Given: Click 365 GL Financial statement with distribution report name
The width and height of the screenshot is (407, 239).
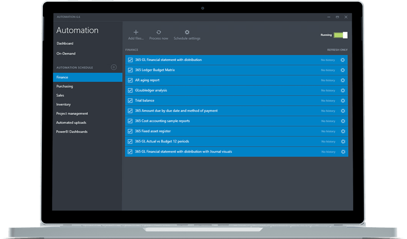Looking at the screenshot, I should (168, 59).
